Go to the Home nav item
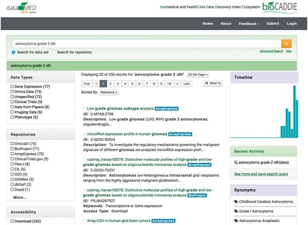This screenshot has height=225, width=308. coord(207,24)
